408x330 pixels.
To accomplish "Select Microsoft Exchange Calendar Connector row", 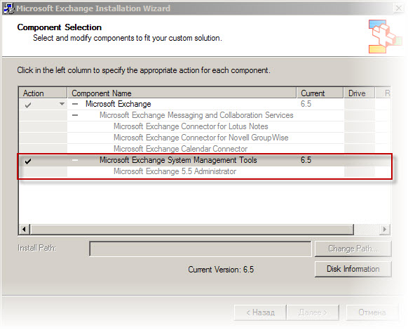I will tap(205, 149).
